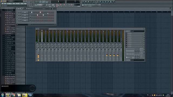Toggle lit seventh step of first channel
Viewport: 173px width, 97px height.
pos(40,12)
